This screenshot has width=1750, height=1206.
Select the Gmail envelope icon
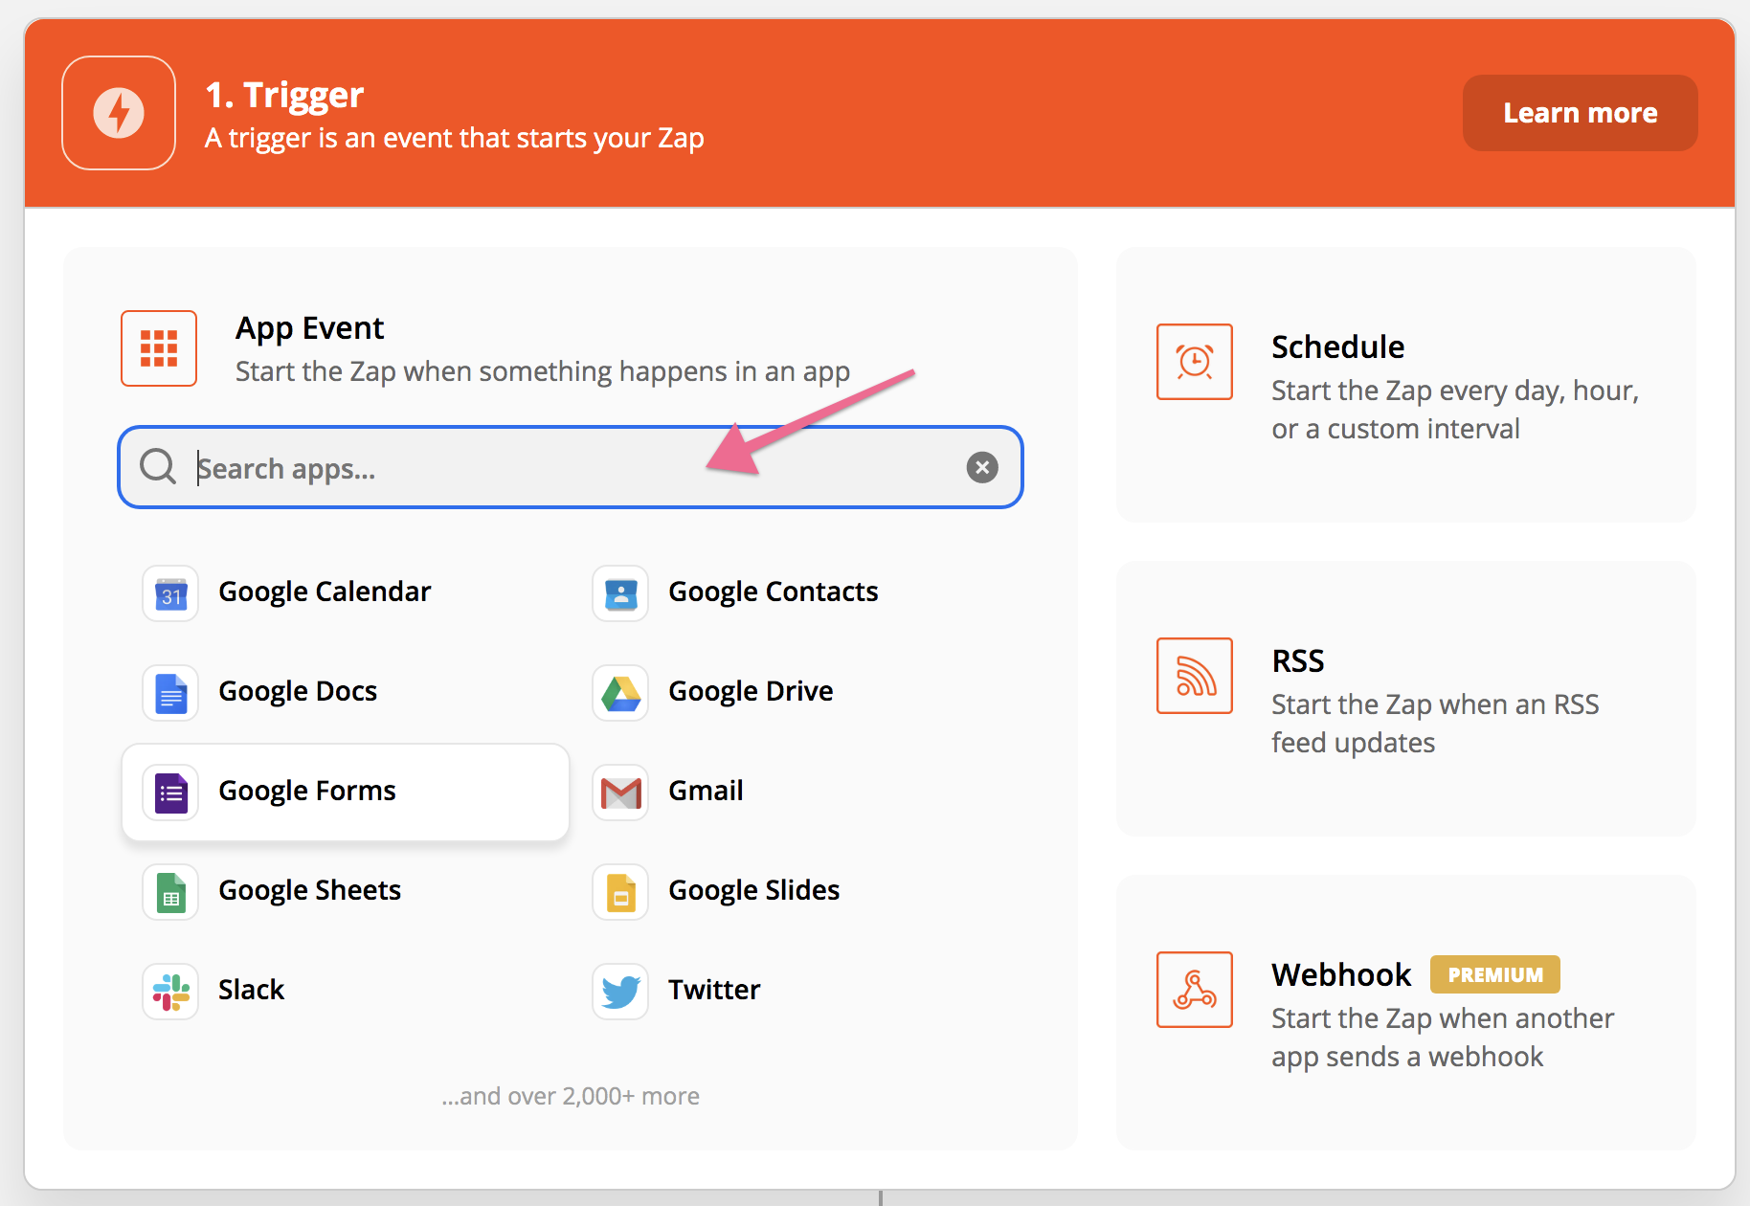(x=620, y=793)
